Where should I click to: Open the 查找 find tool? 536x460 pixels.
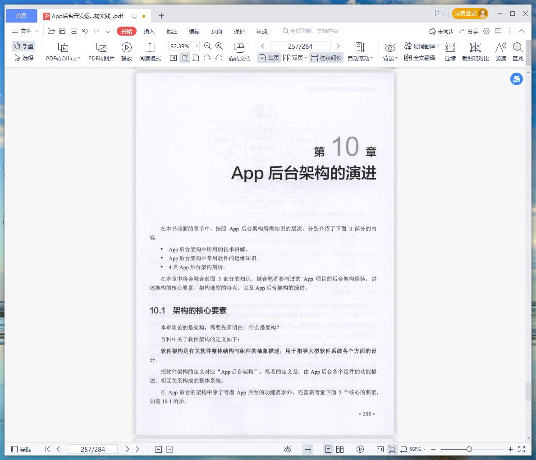(x=518, y=52)
